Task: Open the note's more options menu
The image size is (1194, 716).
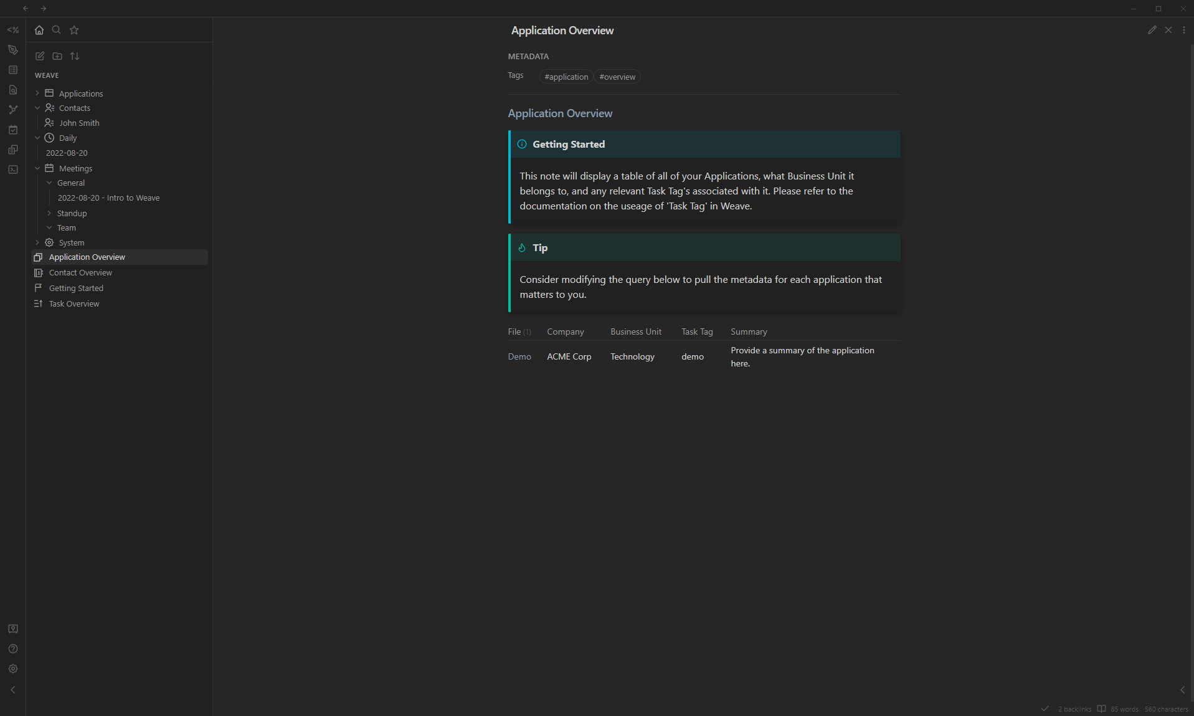Action: (x=1184, y=30)
